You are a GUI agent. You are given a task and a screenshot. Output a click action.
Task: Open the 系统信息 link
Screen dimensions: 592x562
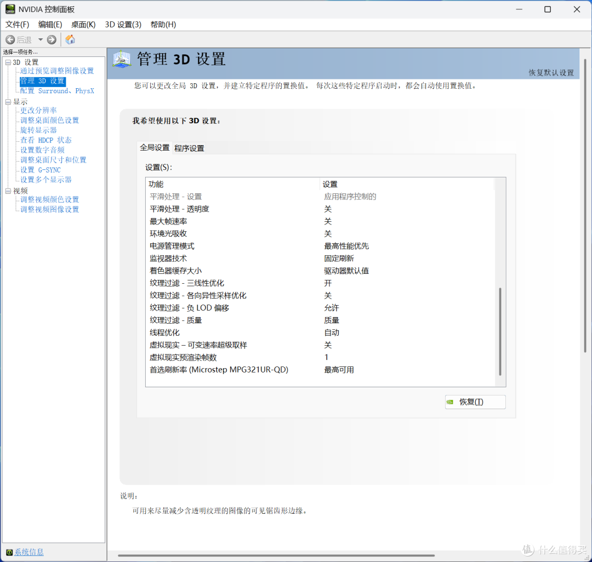point(29,552)
